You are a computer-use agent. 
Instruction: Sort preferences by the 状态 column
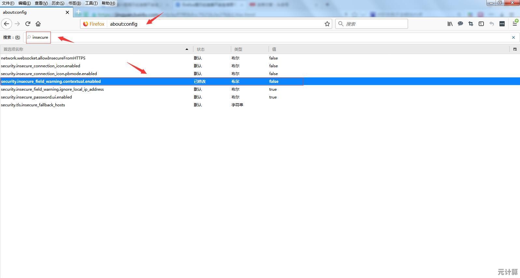point(212,49)
